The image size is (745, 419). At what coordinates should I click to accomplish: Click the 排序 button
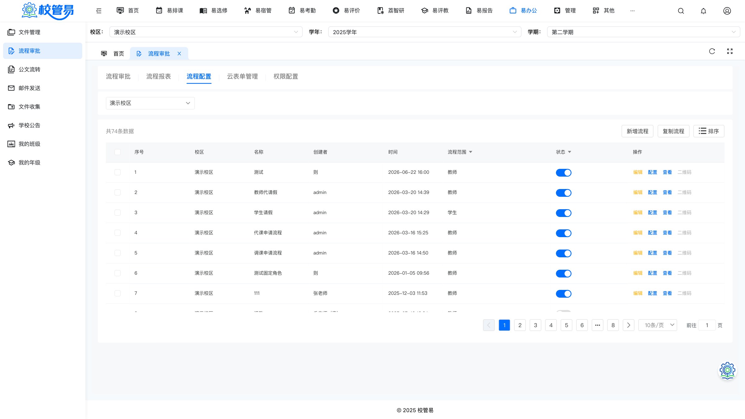pos(709,131)
